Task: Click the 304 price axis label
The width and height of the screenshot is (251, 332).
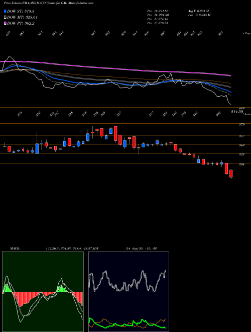Action: 241,164
